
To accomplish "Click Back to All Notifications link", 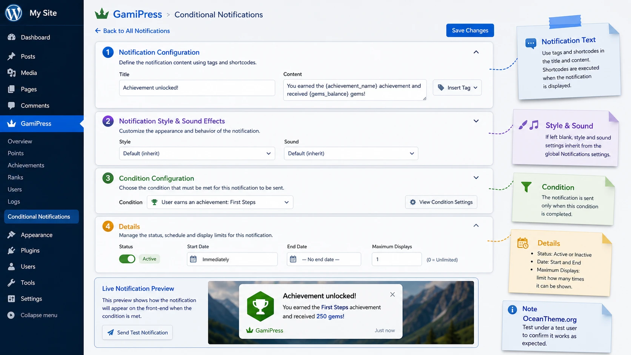I will pyautogui.click(x=132, y=31).
